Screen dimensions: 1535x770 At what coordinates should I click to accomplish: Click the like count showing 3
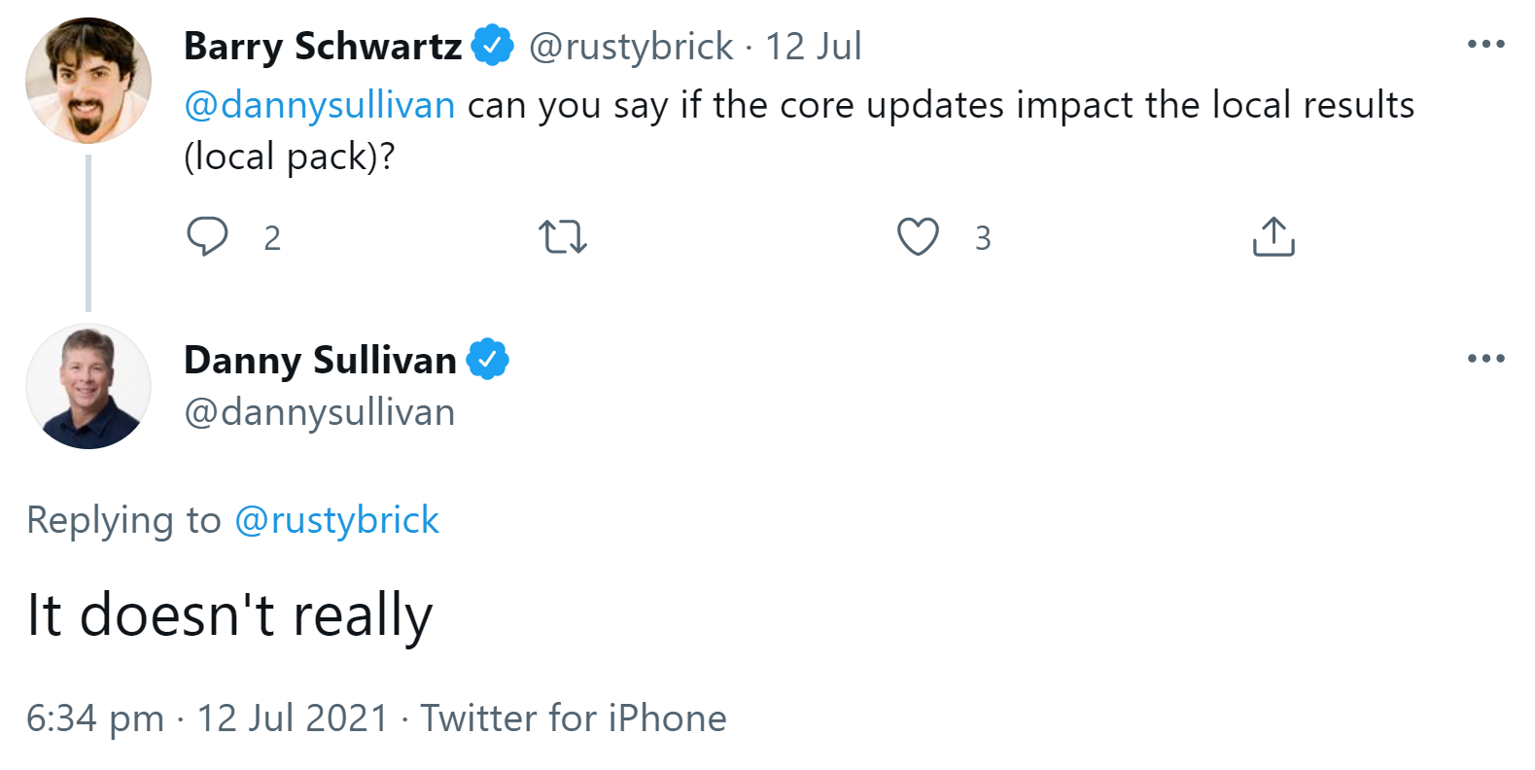pos(983,237)
